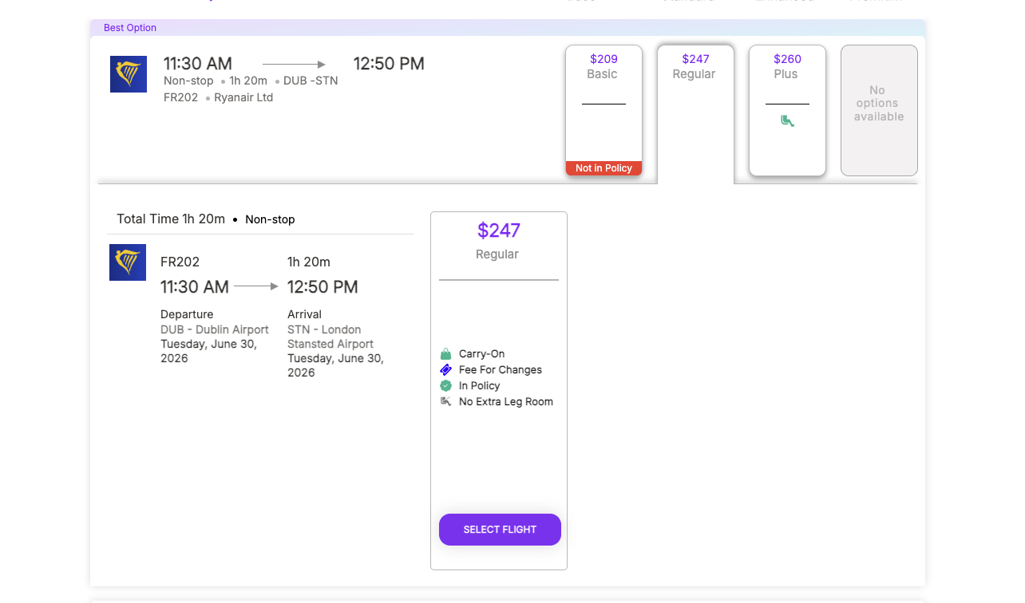The image size is (1025, 603).
Task: Click the extra legroom seat icon on Plus
Action: (787, 121)
